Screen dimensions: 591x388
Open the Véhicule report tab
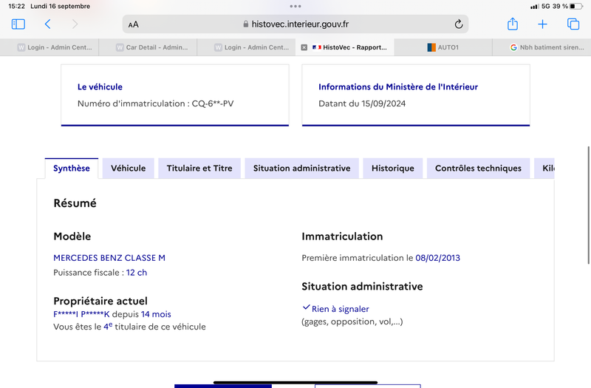[x=128, y=169]
